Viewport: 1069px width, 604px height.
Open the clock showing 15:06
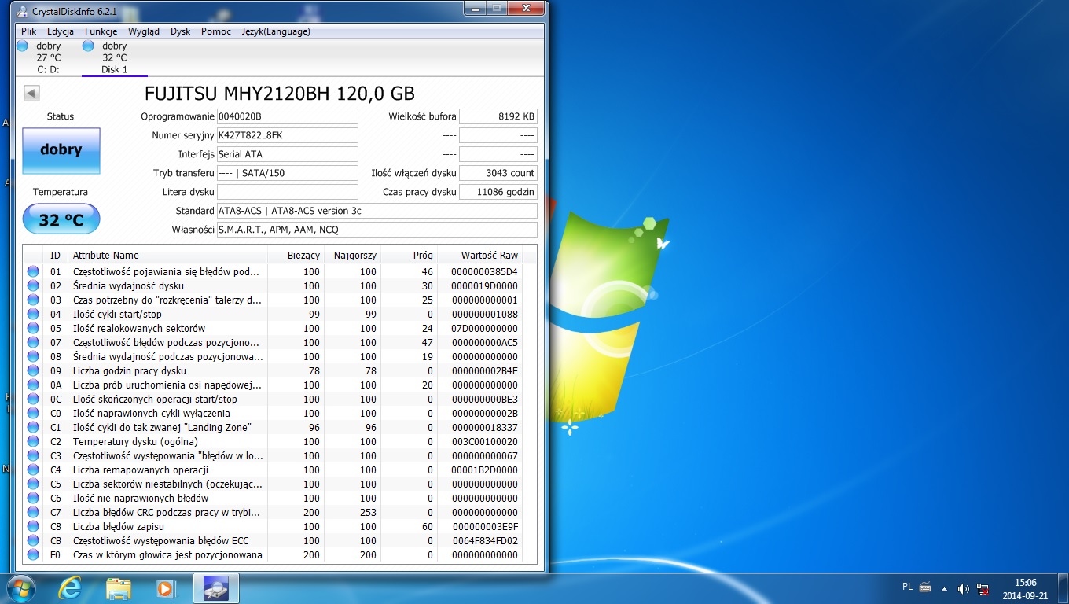(1026, 588)
